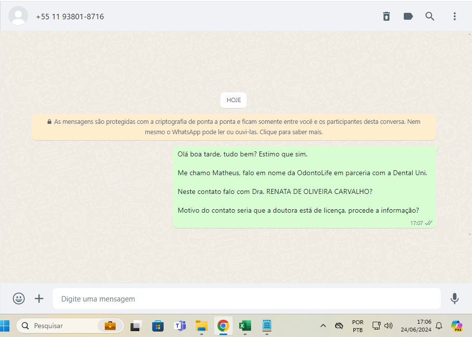Screen dimensions: 472x337
Task: Open the plus attachment menu
Action: 39,299
